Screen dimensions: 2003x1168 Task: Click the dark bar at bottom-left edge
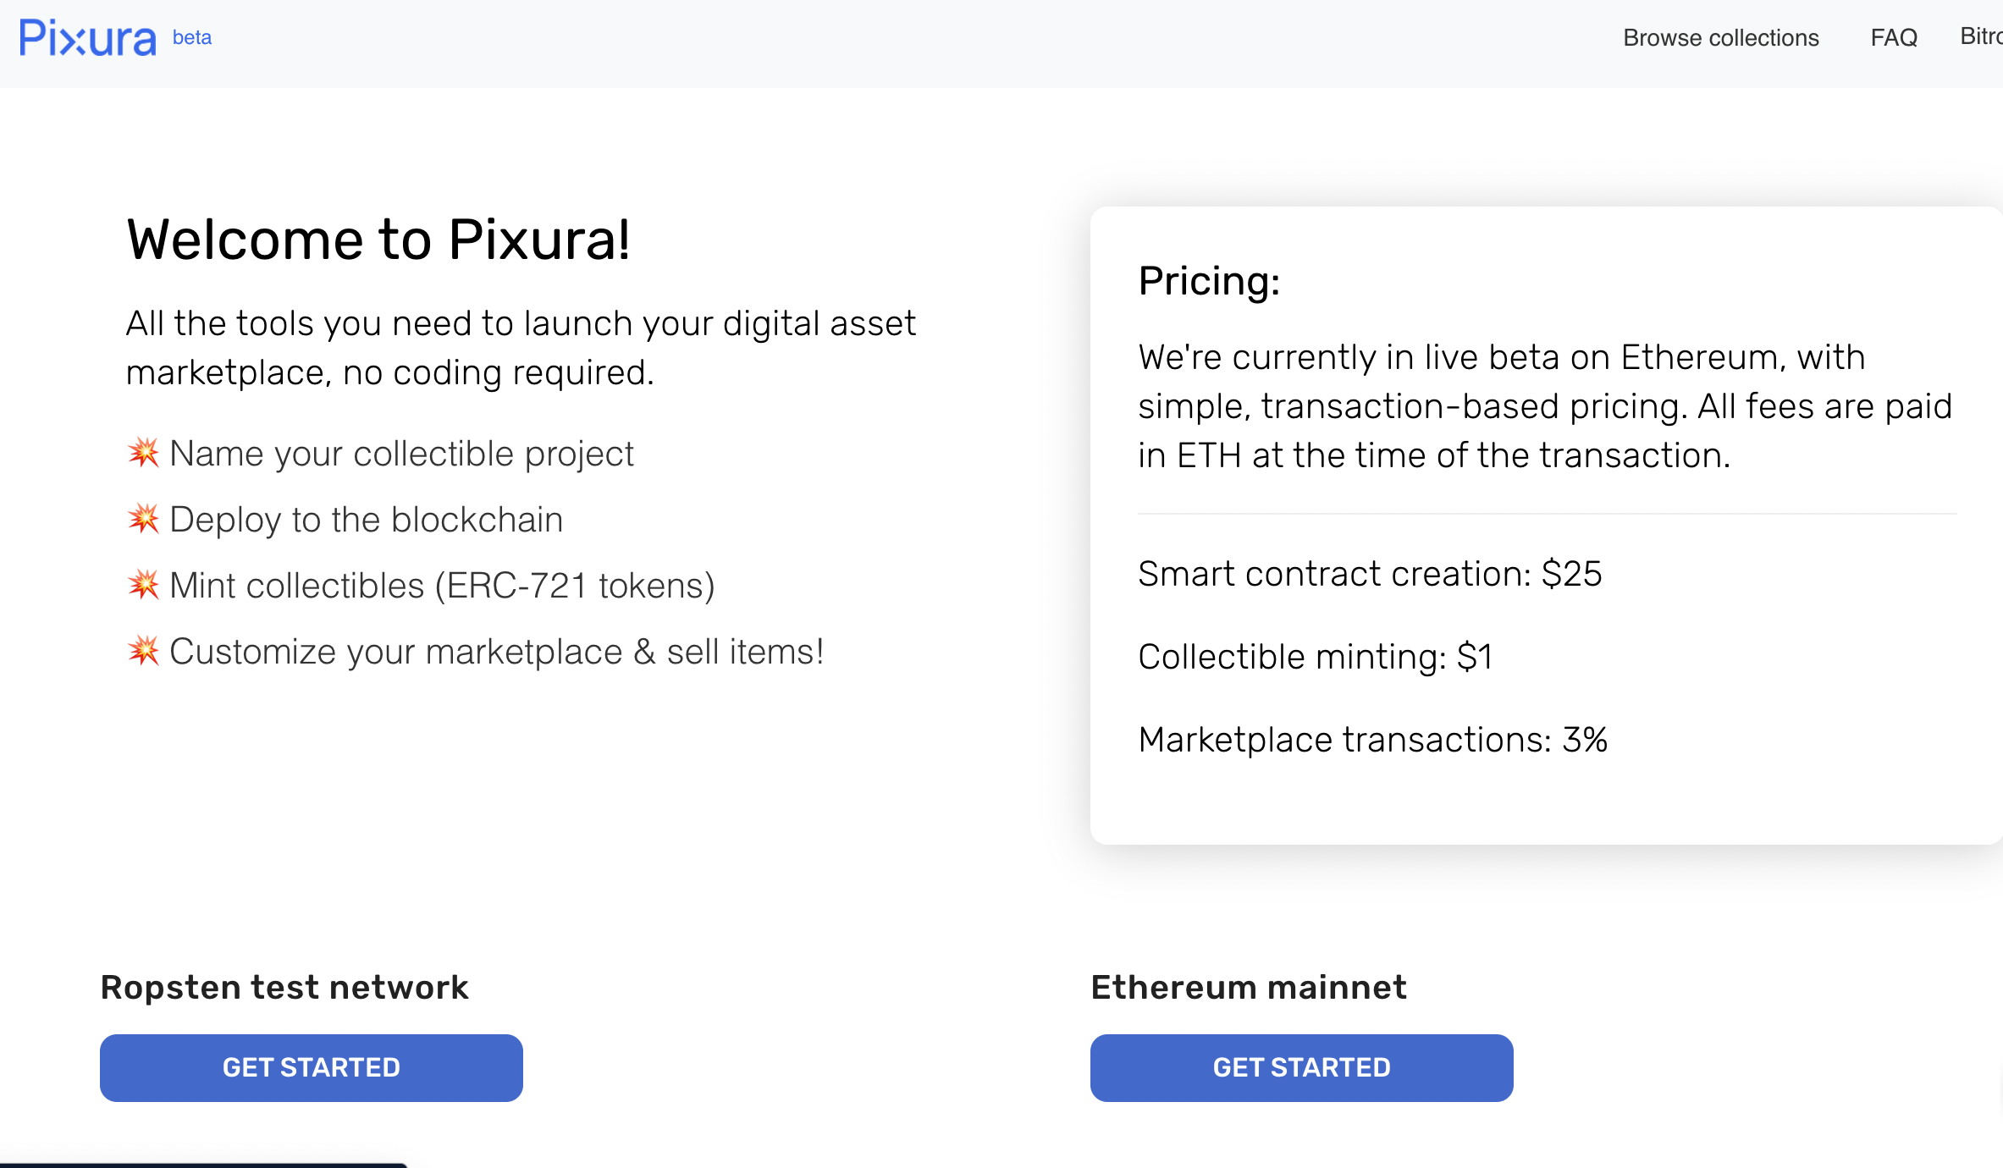[203, 1165]
